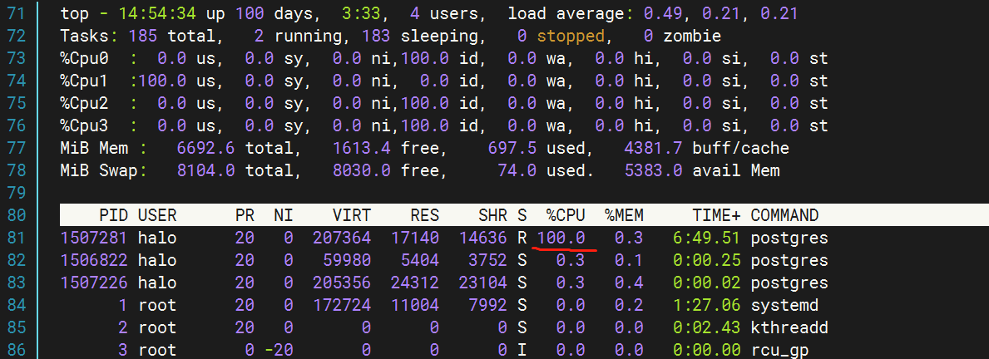Screen dimensions: 989x359
Task: Click the %Cpu0 label
Action: [x=84, y=58]
